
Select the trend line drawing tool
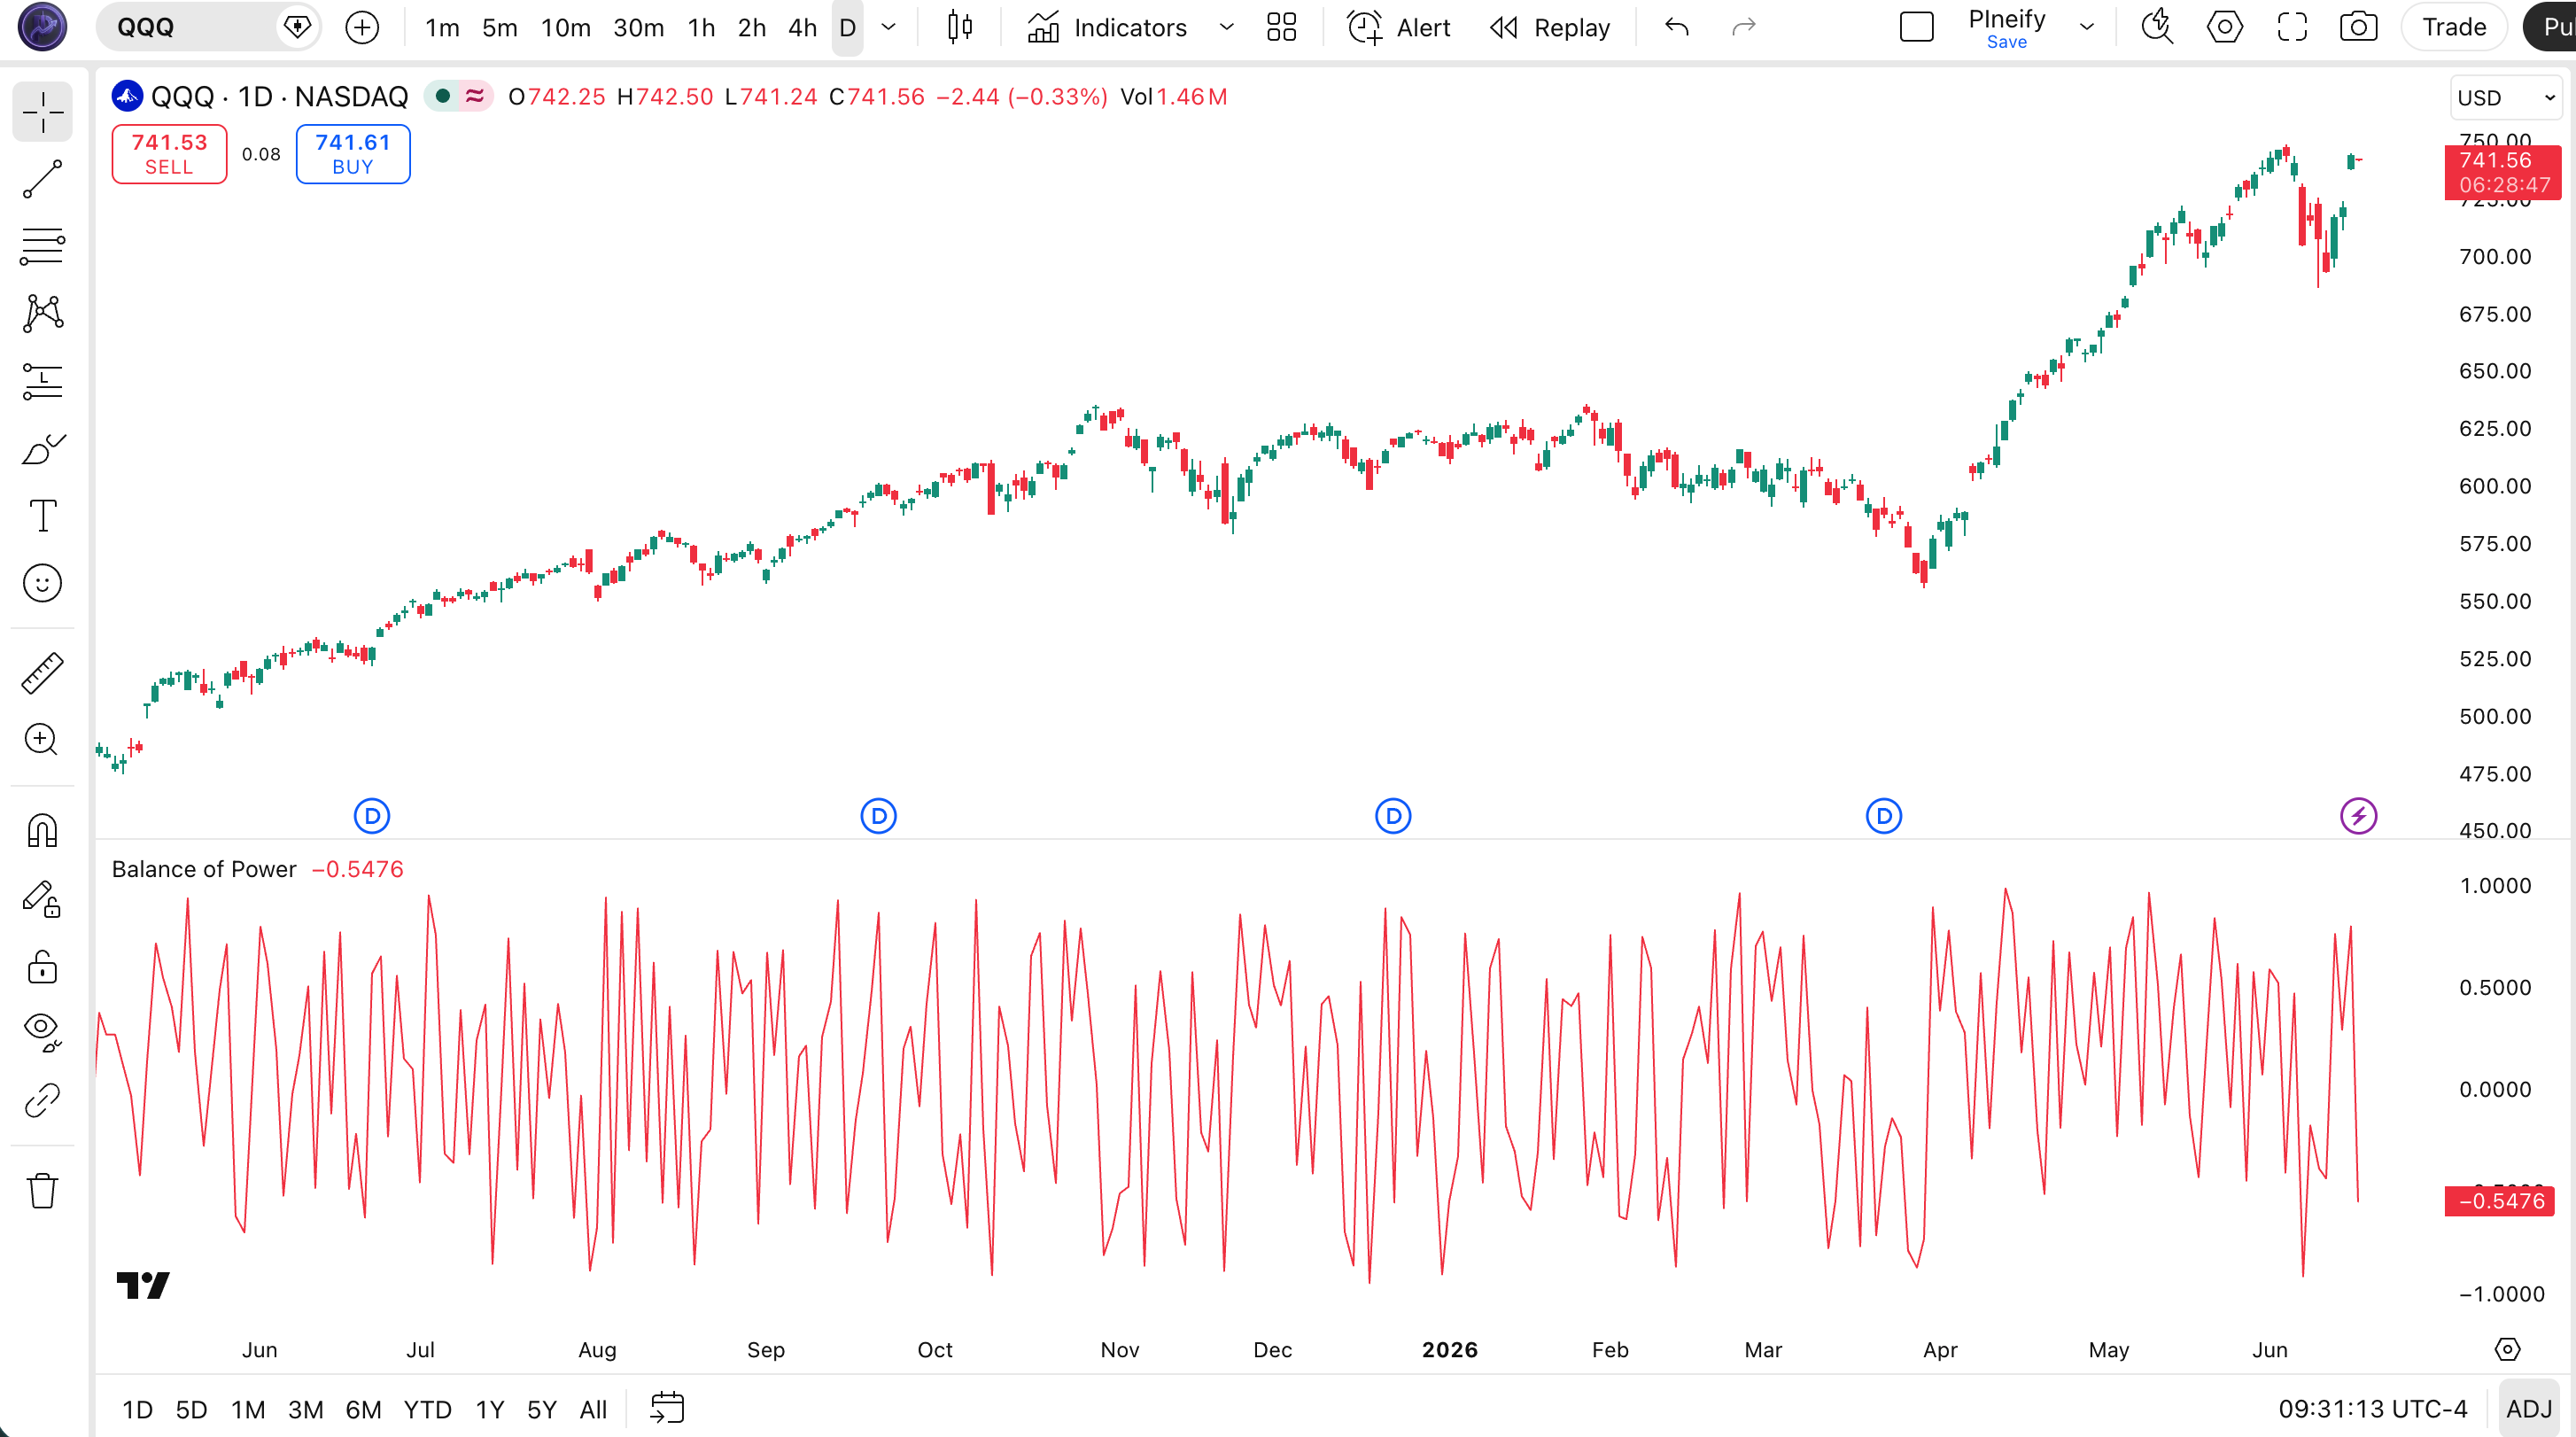(42, 179)
